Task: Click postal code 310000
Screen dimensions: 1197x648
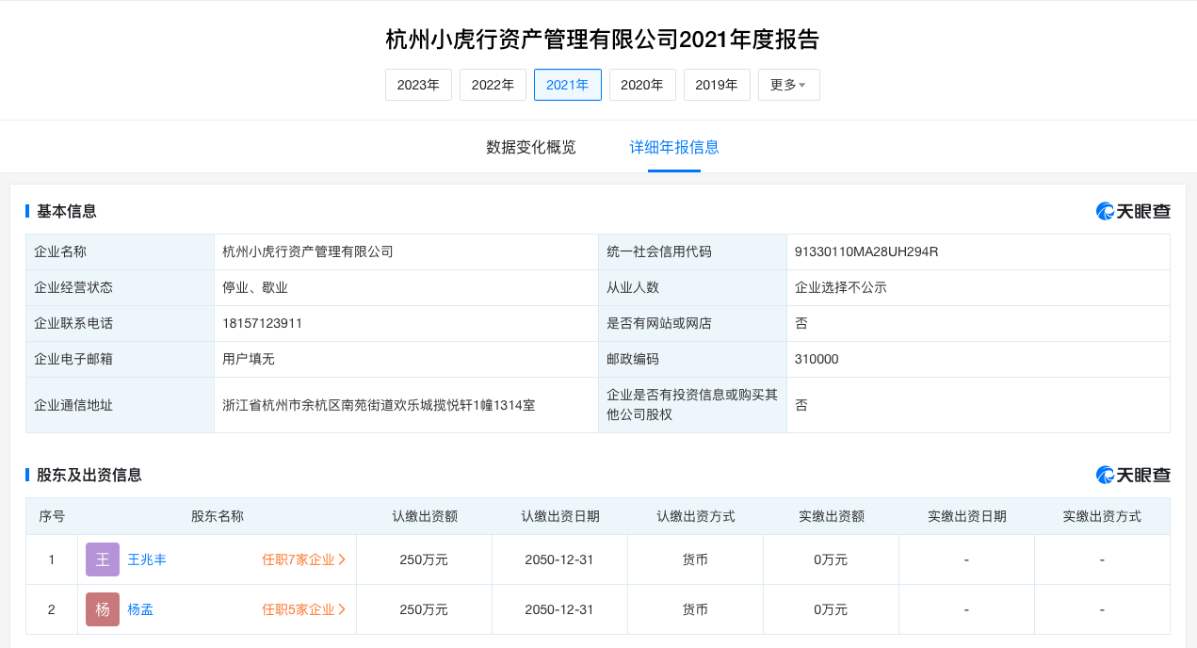Action: pos(817,359)
